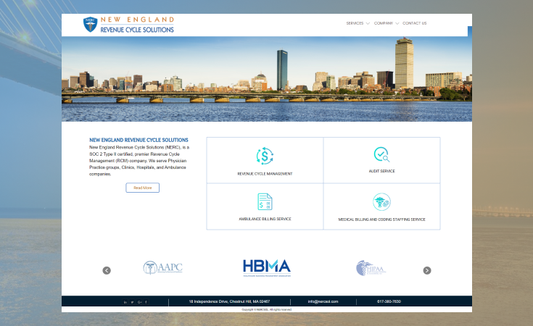
Task: Choose the Medical Billing and Coding Staffing icon
Action: [x=381, y=201]
